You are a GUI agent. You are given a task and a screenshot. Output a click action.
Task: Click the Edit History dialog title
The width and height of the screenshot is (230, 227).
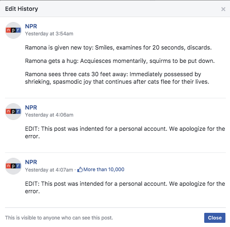(22, 9)
